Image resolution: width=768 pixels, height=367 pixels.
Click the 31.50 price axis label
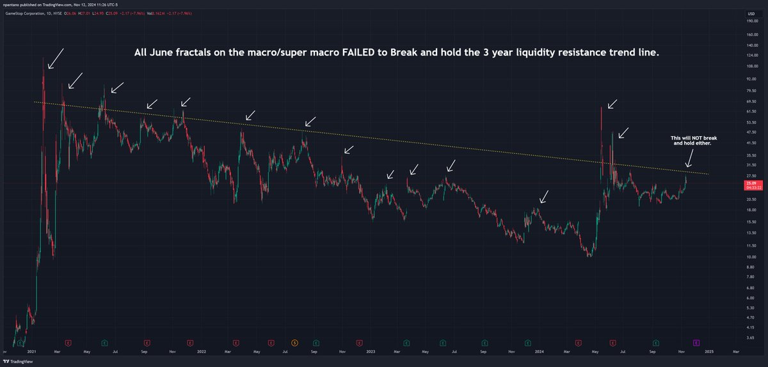click(x=752, y=165)
